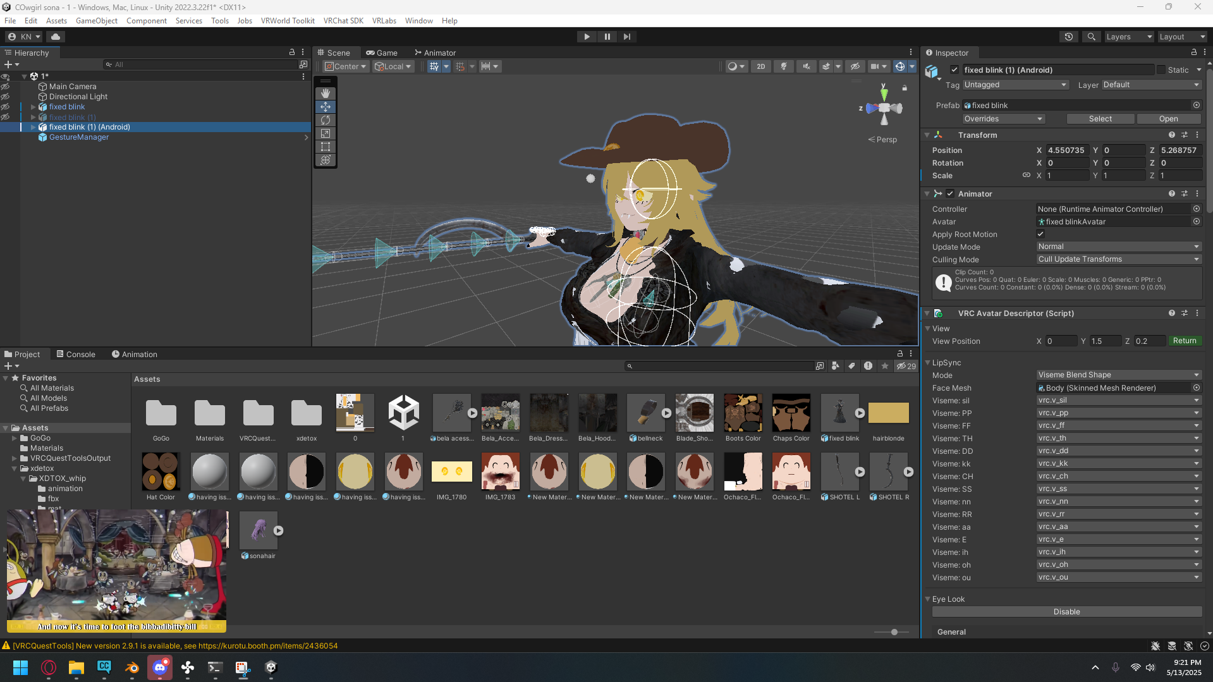1213x682 pixels.
Task: Select the Transform tool in Scene
Action: [326, 160]
